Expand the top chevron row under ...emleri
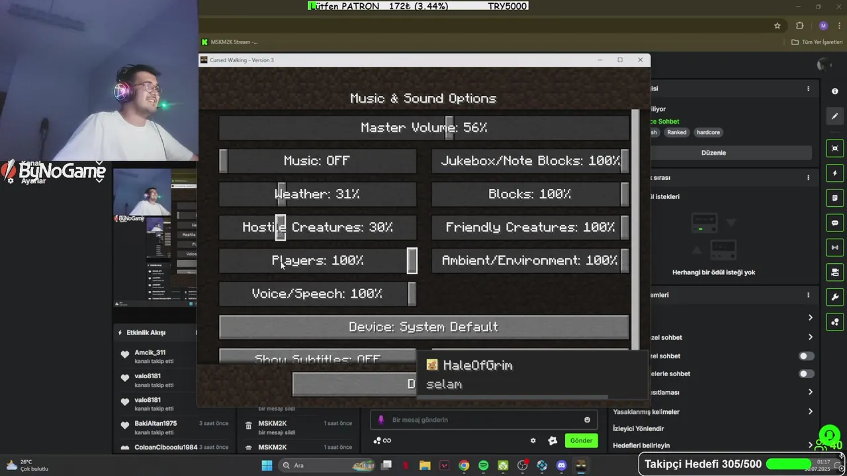The image size is (847, 476). (x=810, y=318)
